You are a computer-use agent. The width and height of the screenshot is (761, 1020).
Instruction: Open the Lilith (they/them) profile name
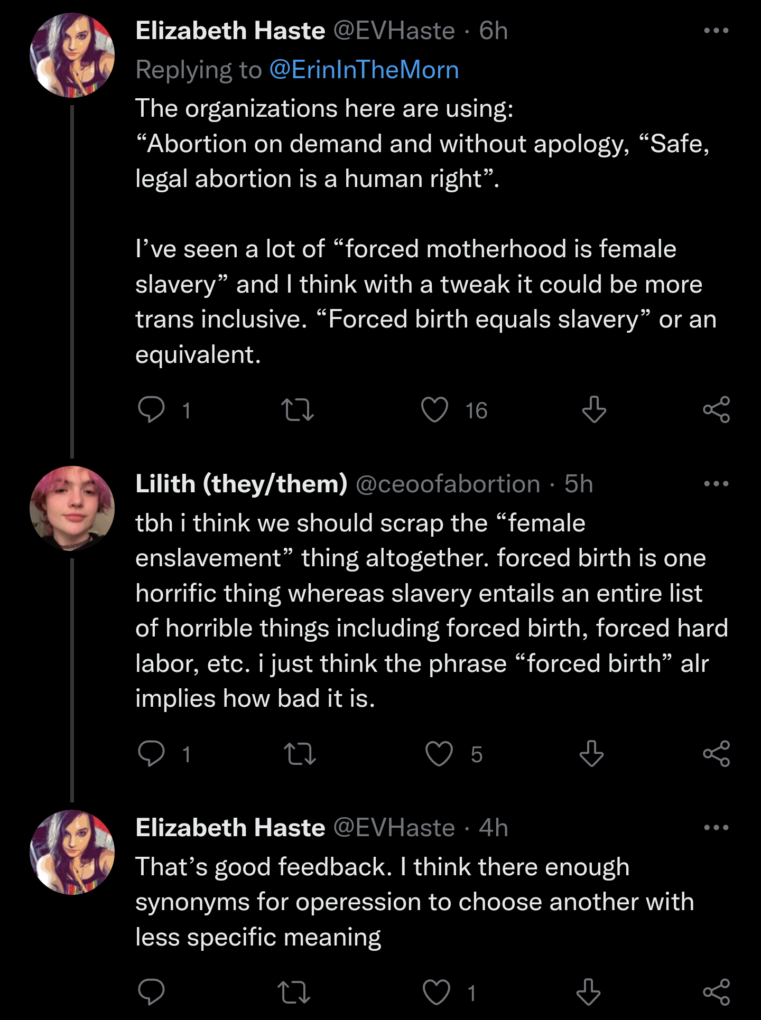click(242, 484)
